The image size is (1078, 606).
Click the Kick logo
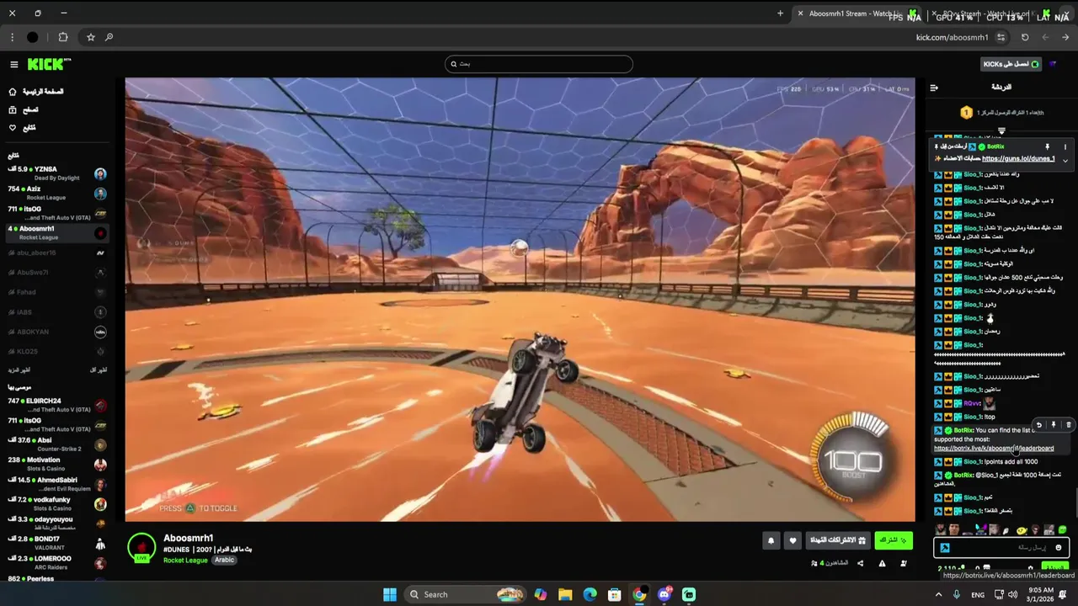[x=49, y=64]
